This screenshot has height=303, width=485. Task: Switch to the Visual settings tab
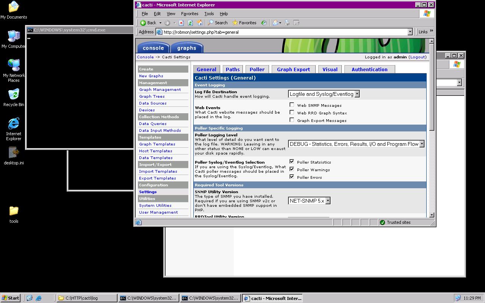coord(330,69)
